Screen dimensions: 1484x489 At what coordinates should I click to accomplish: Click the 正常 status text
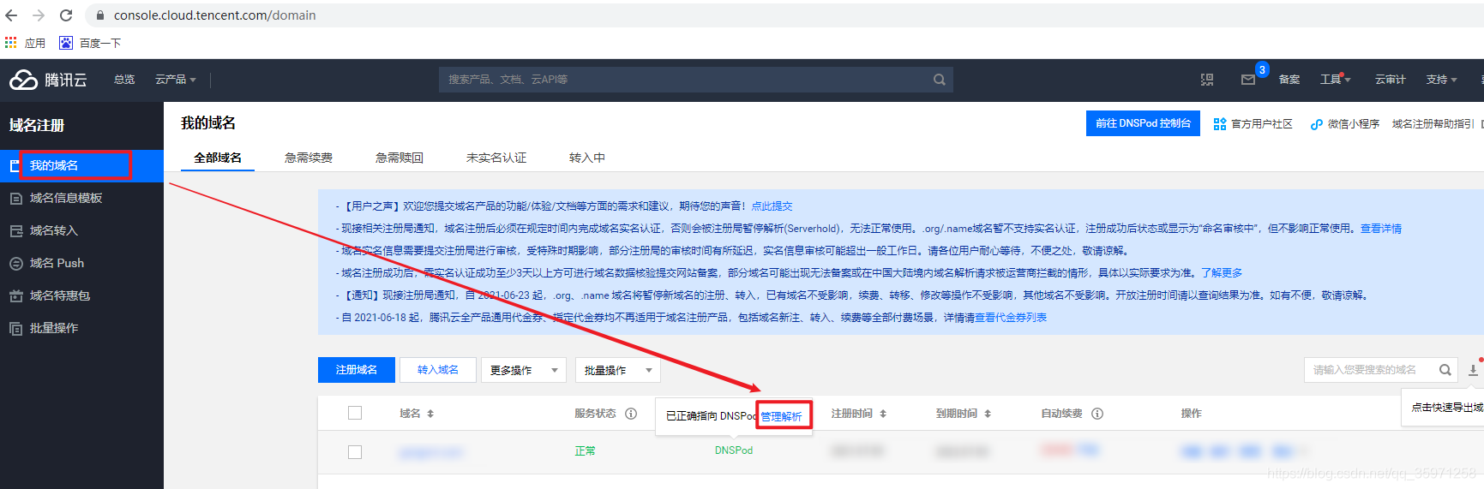[586, 450]
